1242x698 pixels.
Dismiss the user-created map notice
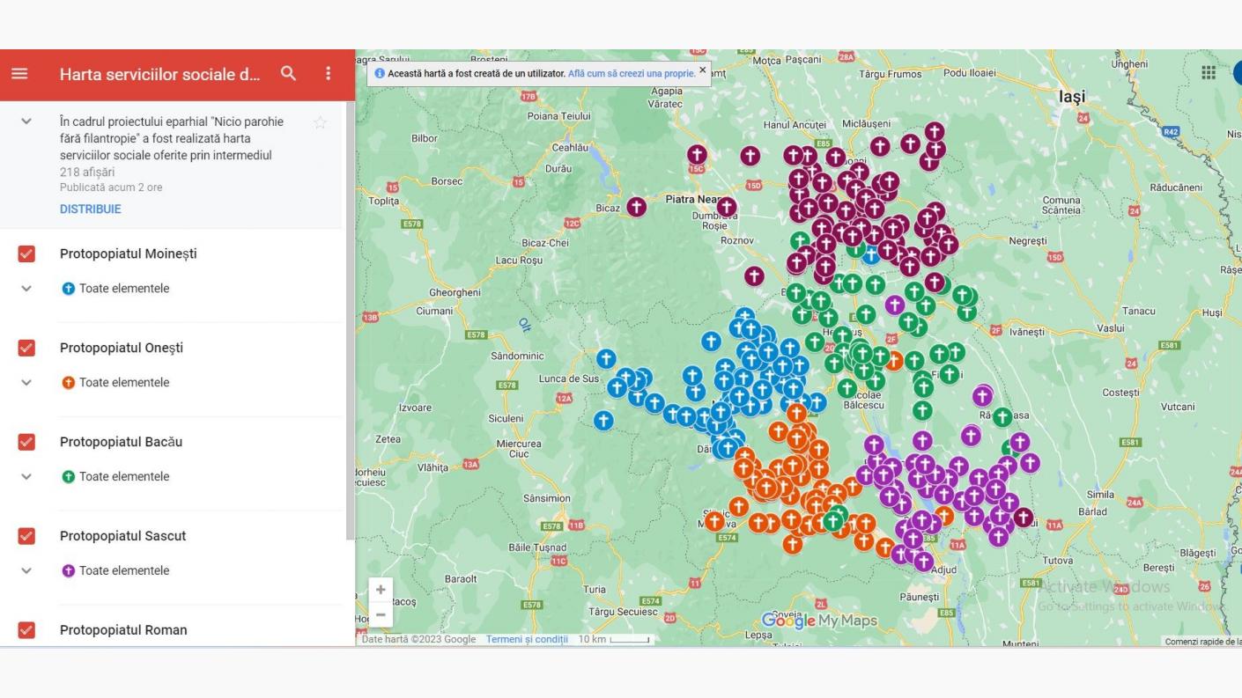pyautogui.click(x=701, y=68)
